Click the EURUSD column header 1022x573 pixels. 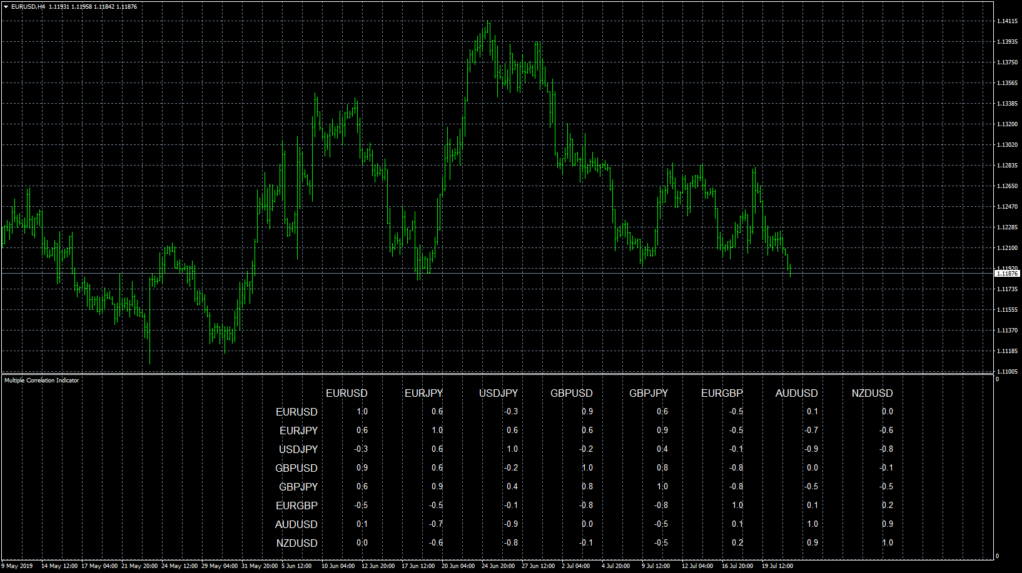point(347,393)
